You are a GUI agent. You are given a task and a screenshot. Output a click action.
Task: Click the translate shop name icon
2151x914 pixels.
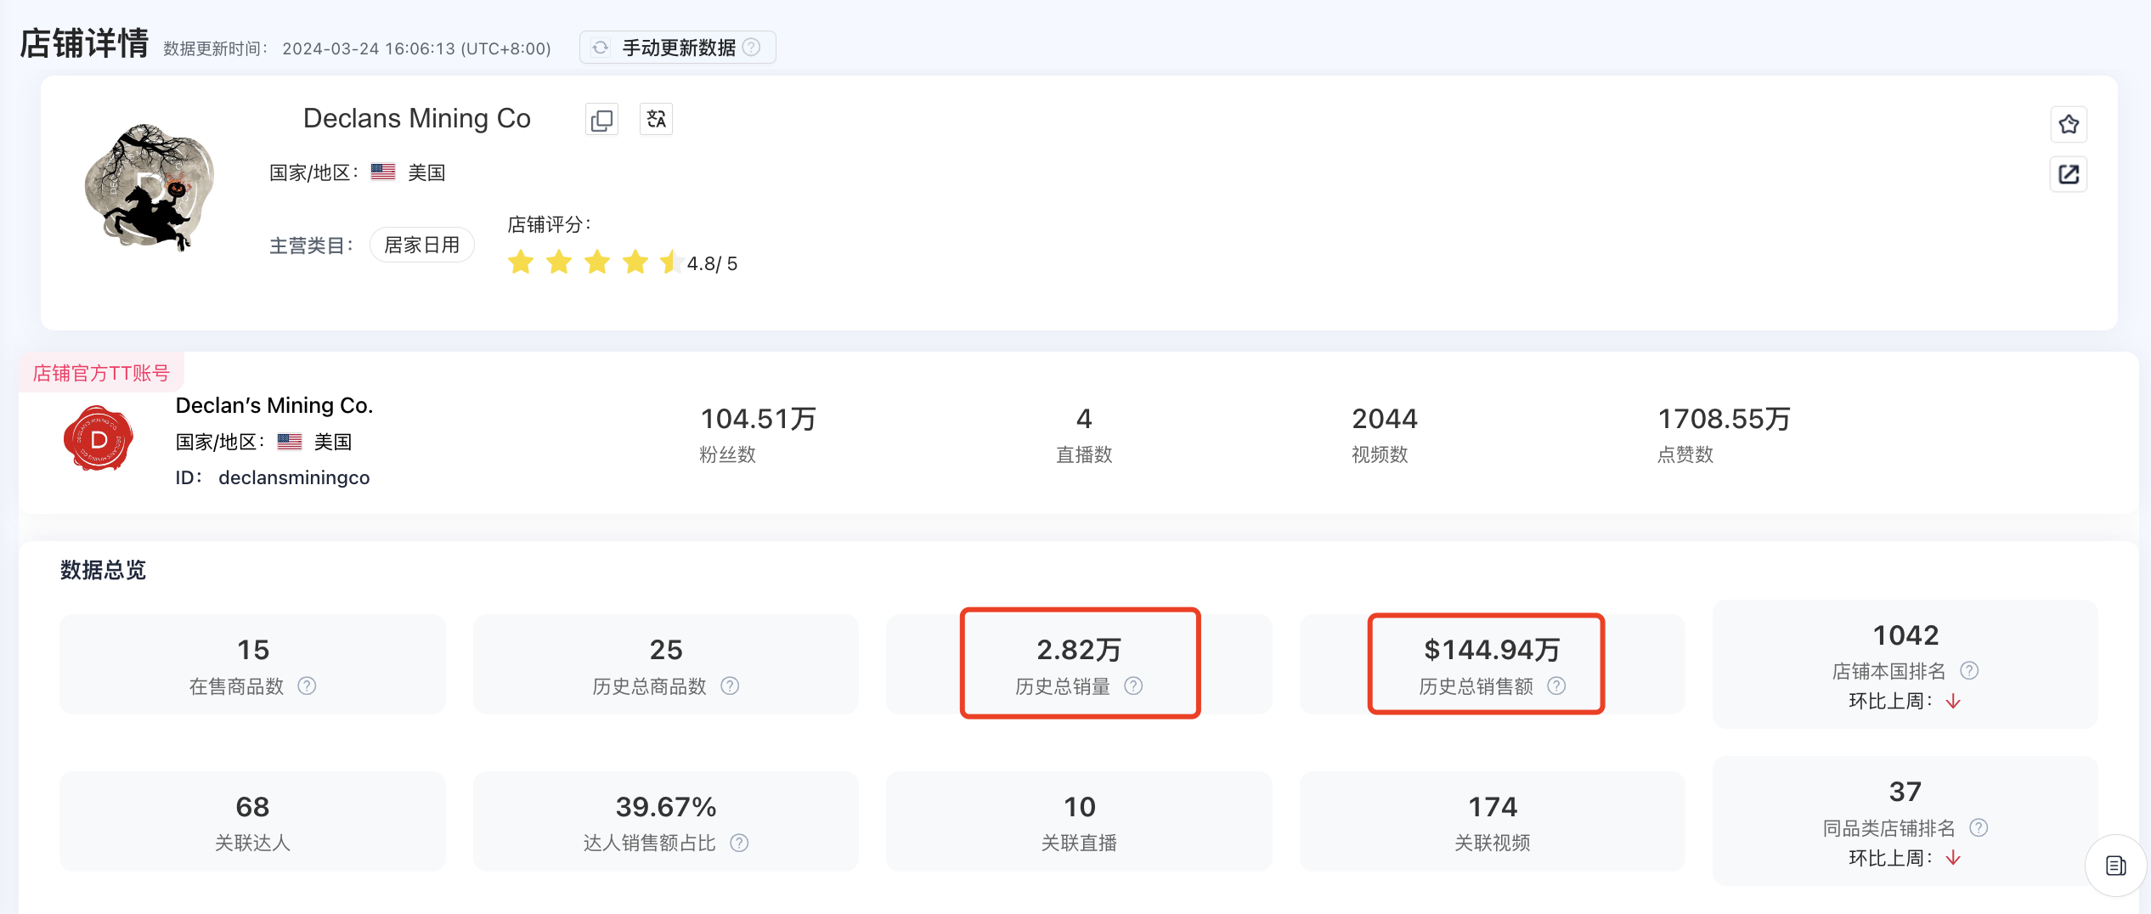coord(656,120)
